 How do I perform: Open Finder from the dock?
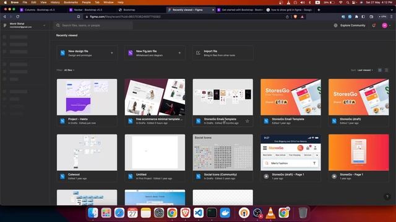(93, 213)
